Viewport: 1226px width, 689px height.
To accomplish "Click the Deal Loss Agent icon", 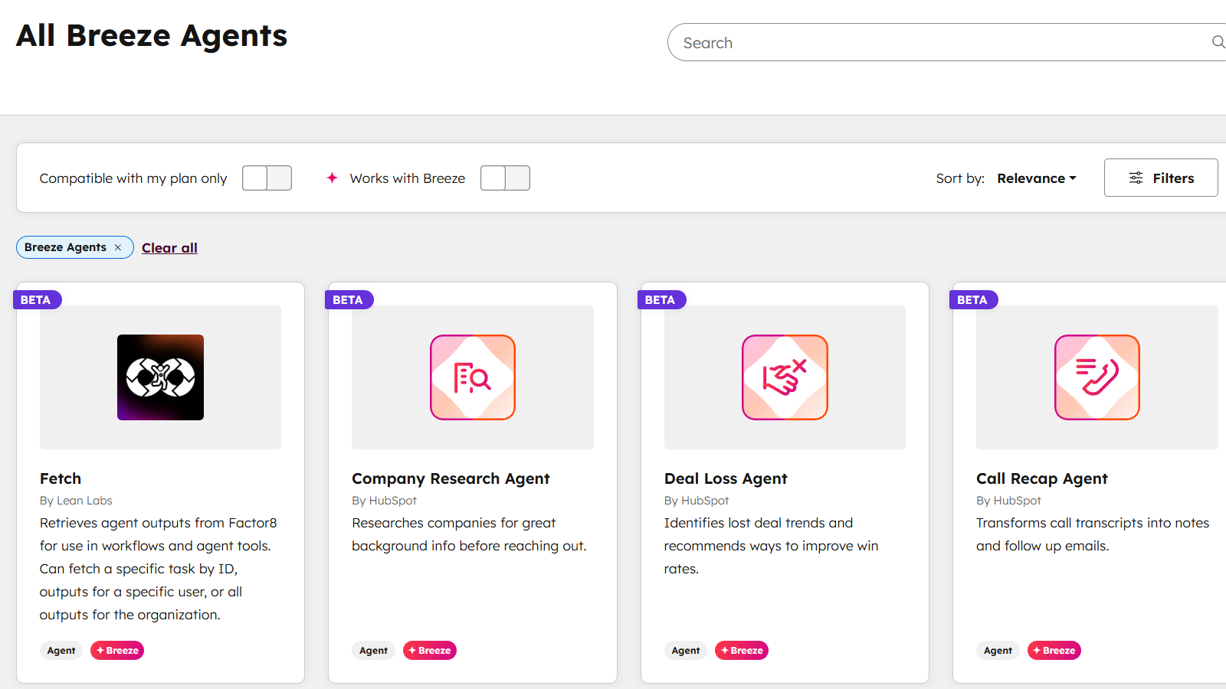I will point(785,377).
